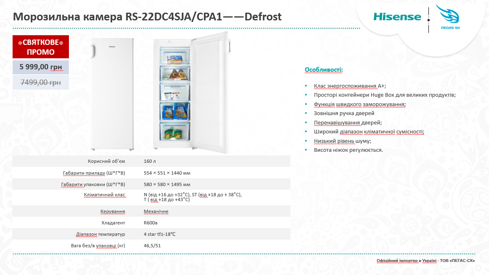
Task: Click the bullet Клас энергоспоживання А+
Action: pyautogui.click(x=350, y=86)
